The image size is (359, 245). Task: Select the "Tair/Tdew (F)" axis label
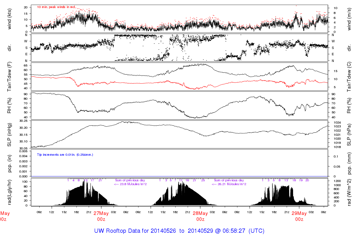click(9, 77)
